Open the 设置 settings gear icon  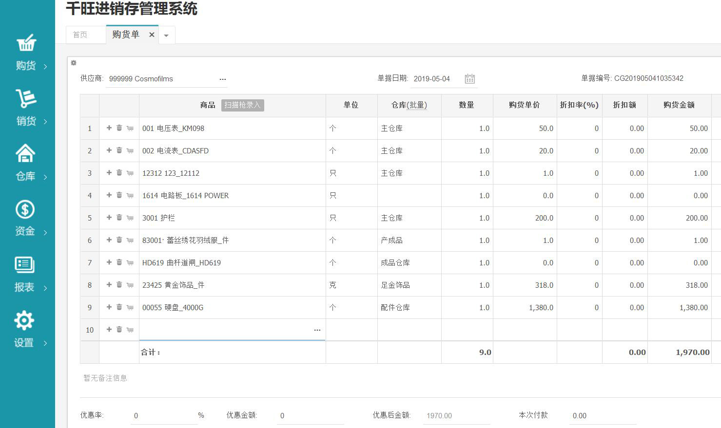(24, 320)
